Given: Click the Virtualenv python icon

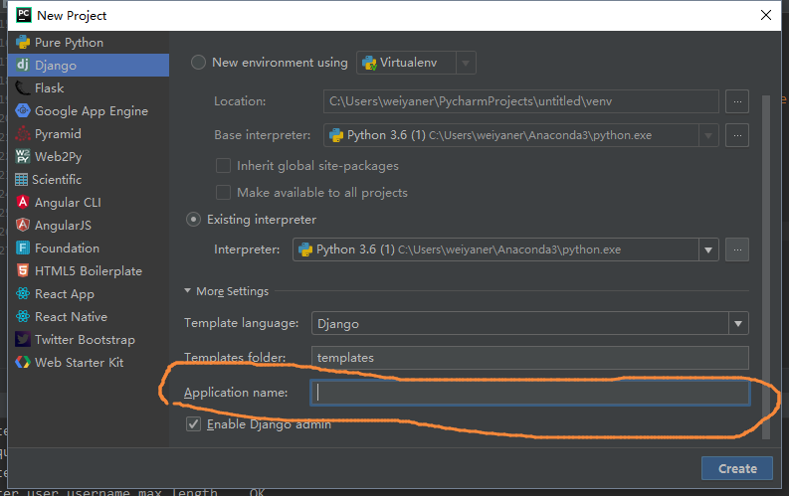Looking at the screenshot, I should [x=369, y=63].
